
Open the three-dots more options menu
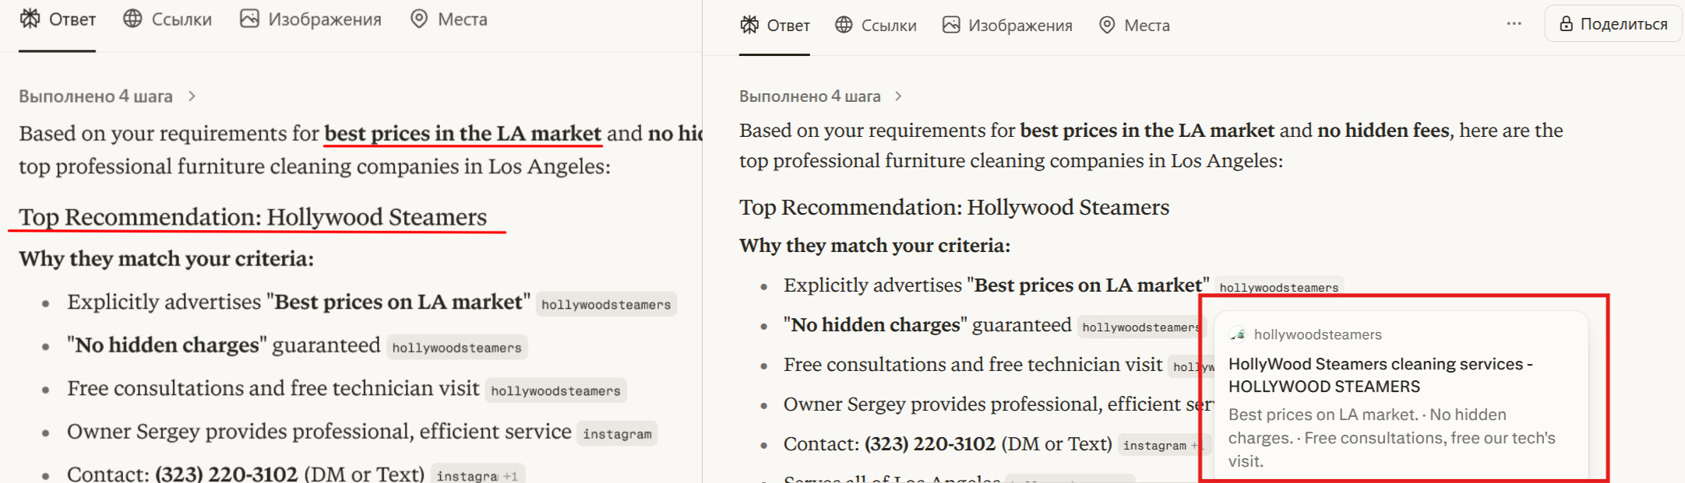click(1514, 23)
